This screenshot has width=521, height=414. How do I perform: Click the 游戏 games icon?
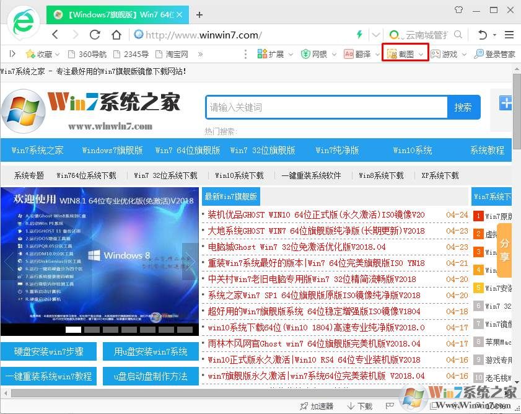pyautogui.click(x=436, y=53)
